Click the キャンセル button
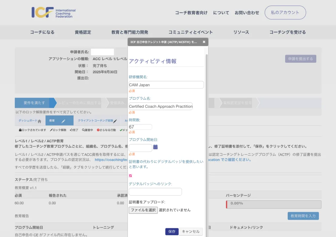This screenshot has height=237, width=336. point(191,231)
